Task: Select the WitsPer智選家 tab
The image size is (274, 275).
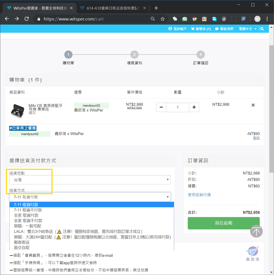Action: [x=40, y=8]
